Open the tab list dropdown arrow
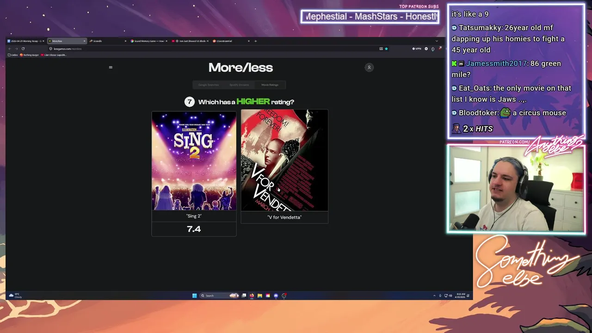592x333 pixels. pyautogui.click(x=437, y=41)
